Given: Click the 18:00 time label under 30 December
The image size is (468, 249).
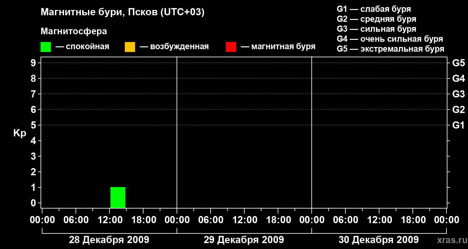Looking at the screenshot, I should [x=413, y=220].
